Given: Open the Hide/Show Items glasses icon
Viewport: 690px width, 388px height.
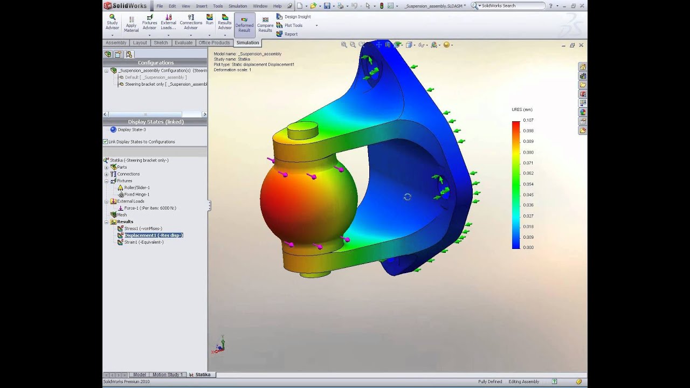Looking at the screenshot, I should [422, 45].
